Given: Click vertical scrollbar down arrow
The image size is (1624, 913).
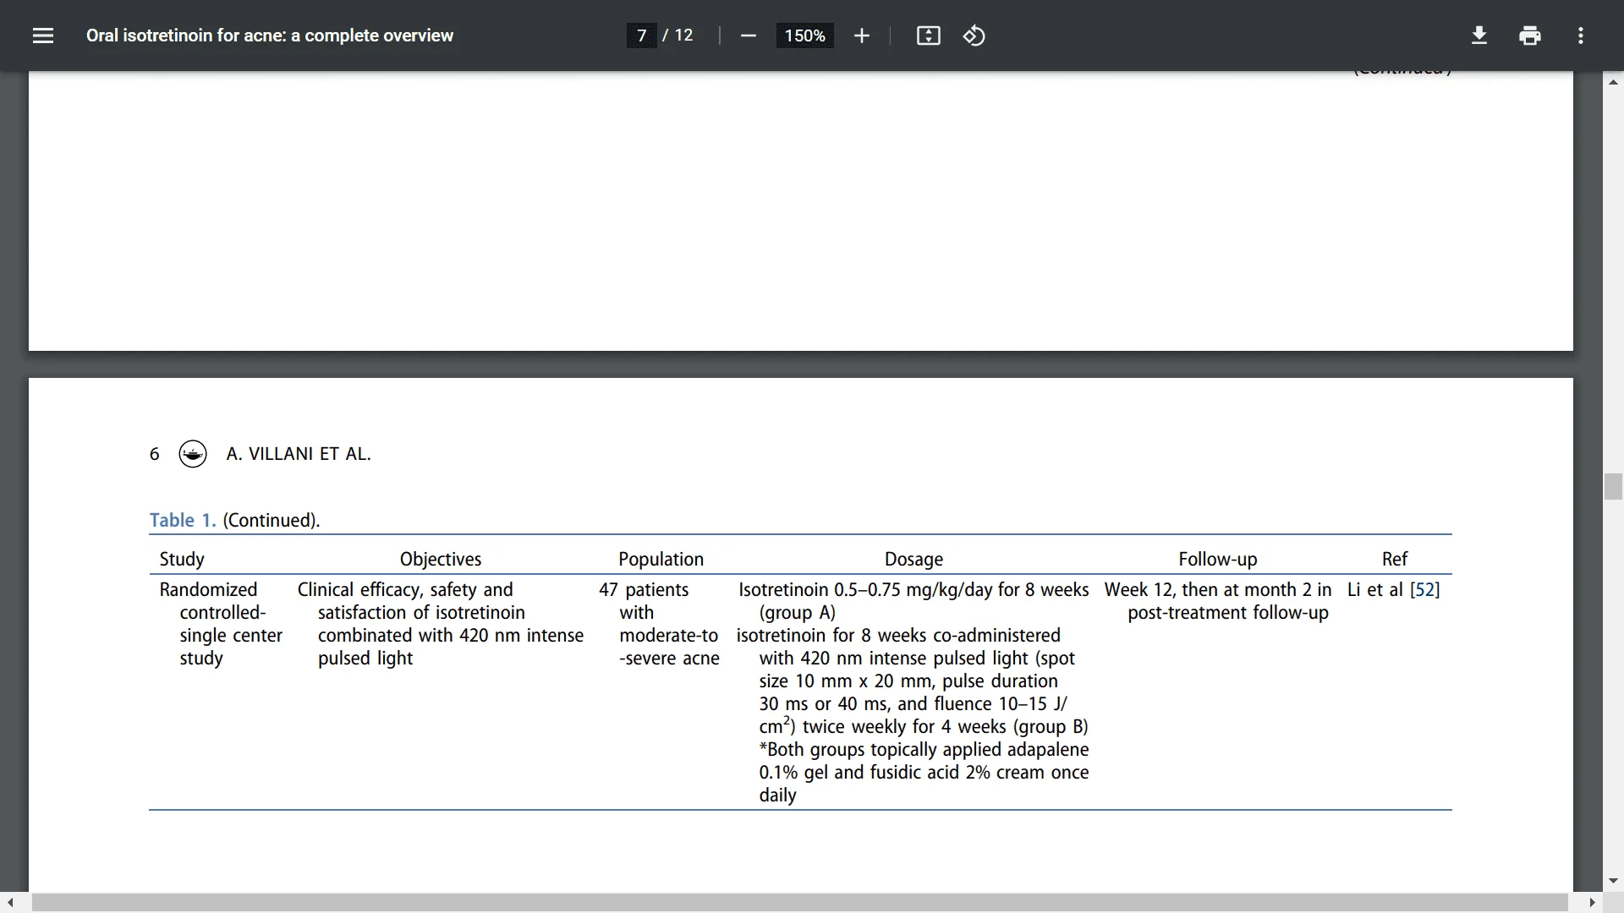Looking at the screenshot, I should pyautogui.click(x=1613, y=881).
